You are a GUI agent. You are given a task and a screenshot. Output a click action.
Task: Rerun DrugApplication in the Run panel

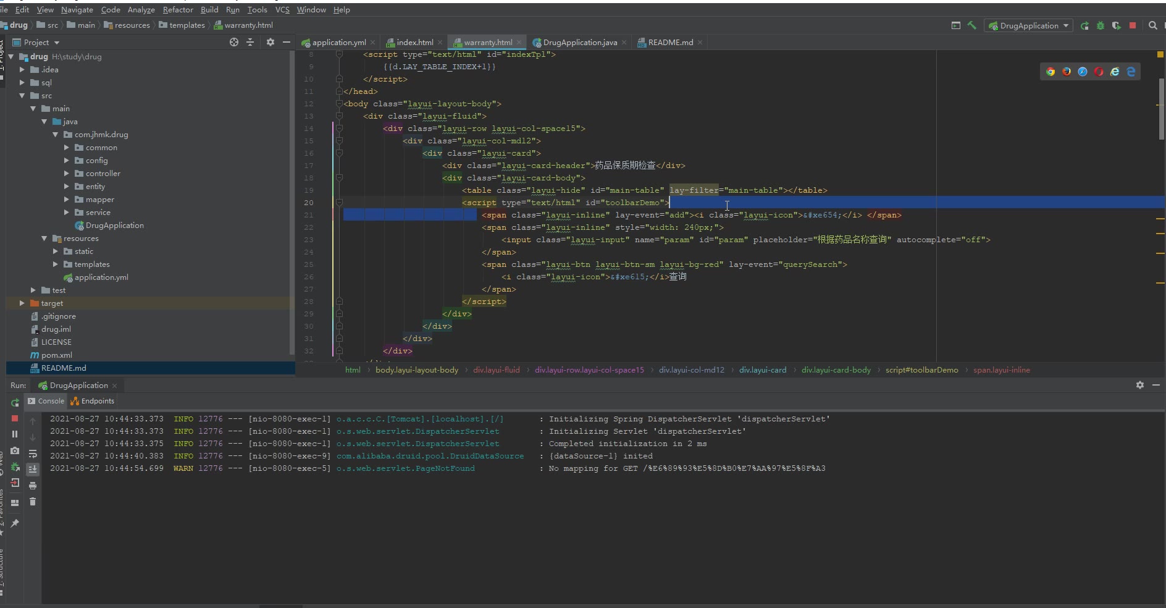click(x=15, y=402)
